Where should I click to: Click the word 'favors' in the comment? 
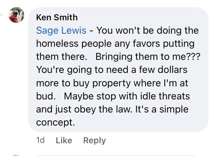(x=146, y=43)
